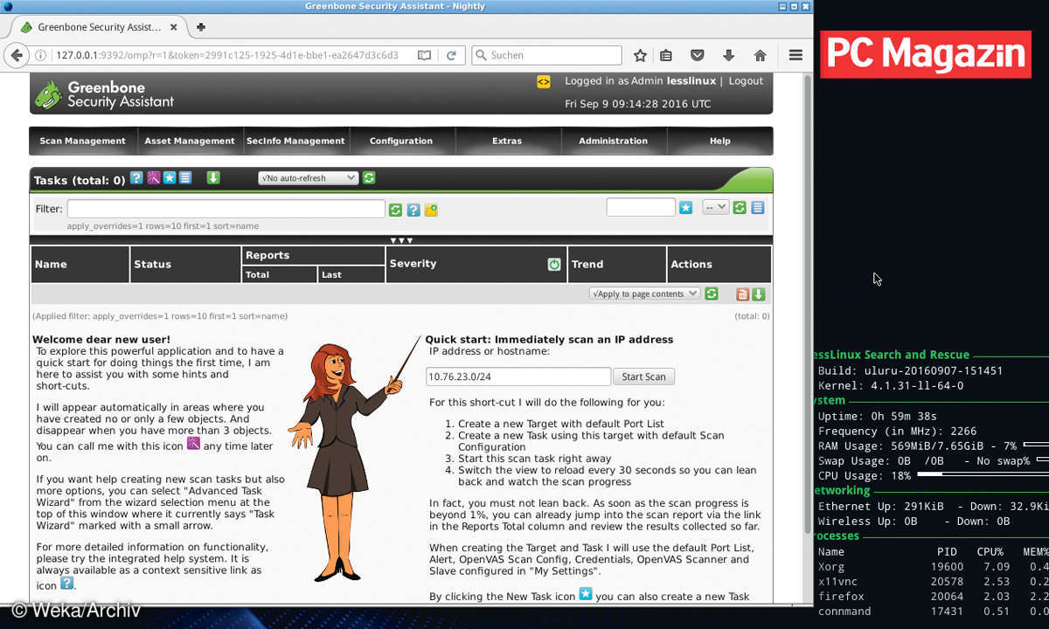
Task: Toggle severity override icon in Severity column
Action: coord(554,264)
